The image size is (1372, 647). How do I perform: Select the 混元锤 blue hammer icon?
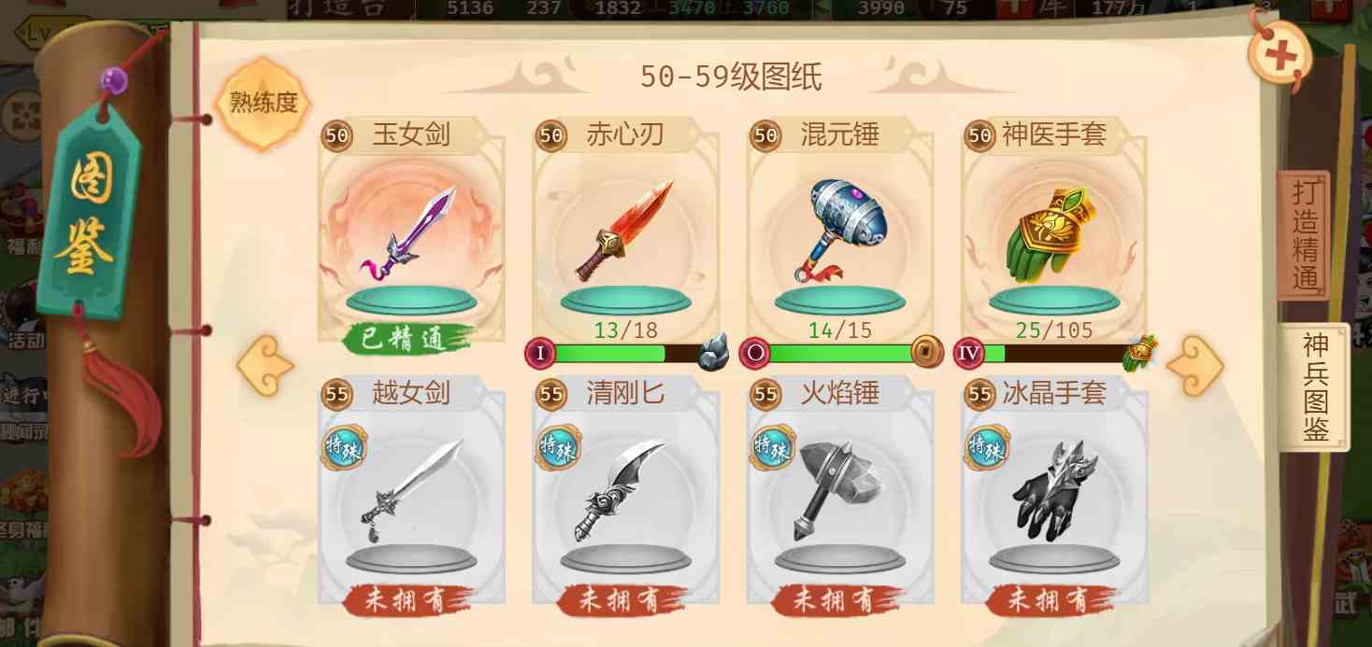tap(838, 230)
